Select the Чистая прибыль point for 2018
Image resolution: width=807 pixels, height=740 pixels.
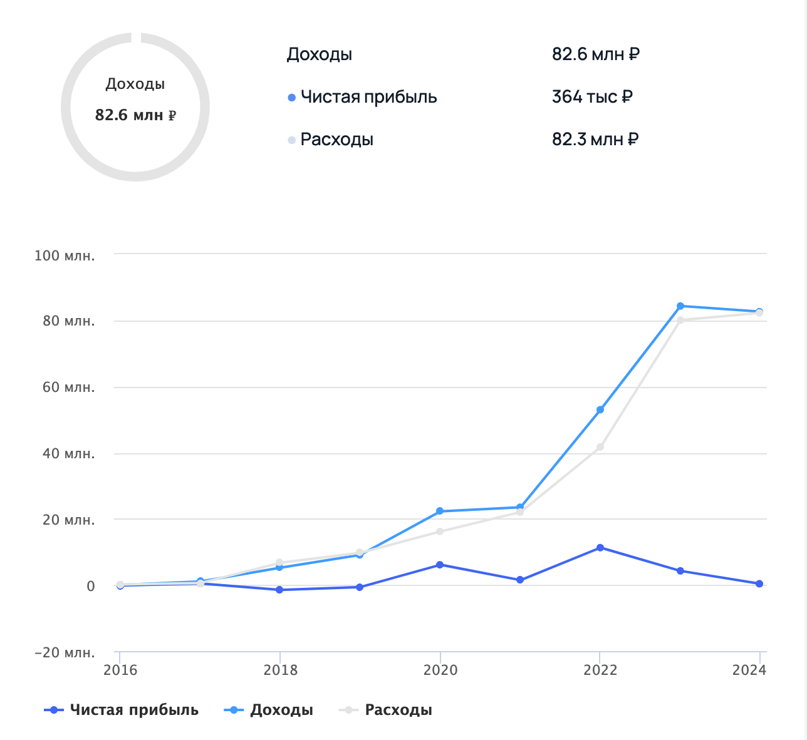pyautogui.click(x=279, y=590)
